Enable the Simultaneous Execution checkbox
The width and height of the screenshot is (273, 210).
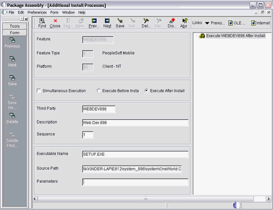(39, 91)
